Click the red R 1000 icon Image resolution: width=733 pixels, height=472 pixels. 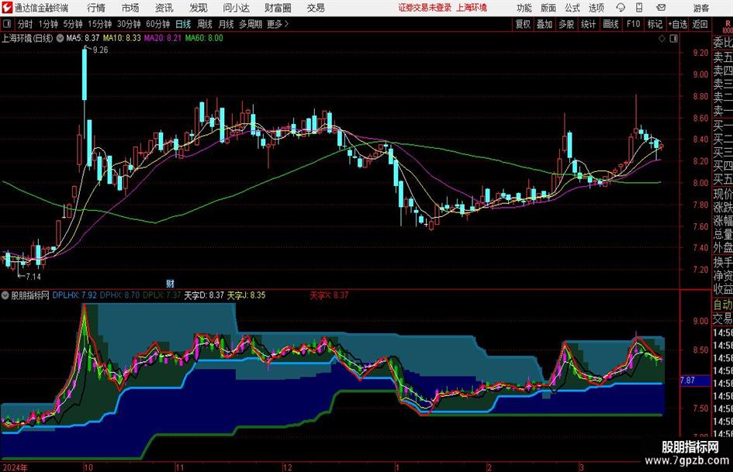point(728,26)
